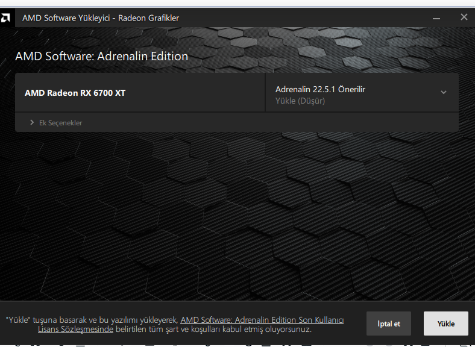Click the window title AMD Software Yükleyici
The height and width of the screenshot is (347, 475).
tap(101, 18)
